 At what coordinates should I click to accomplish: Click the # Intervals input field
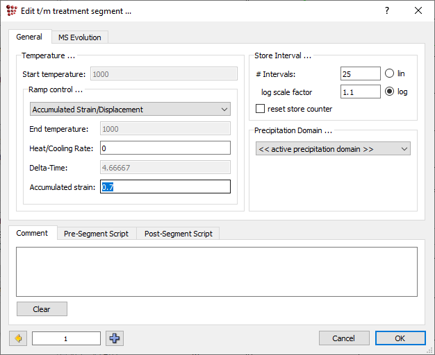(360, 73)
